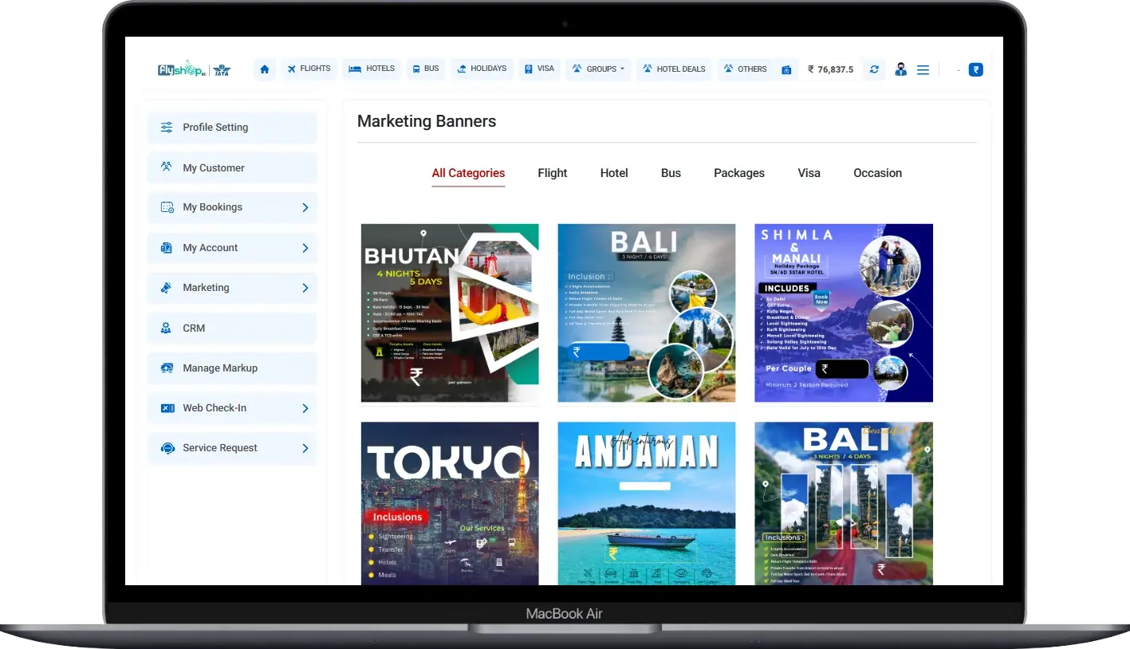Expand the Groups dropdown menu
This screenshot has height=649, width=1130.
(598, 69)
